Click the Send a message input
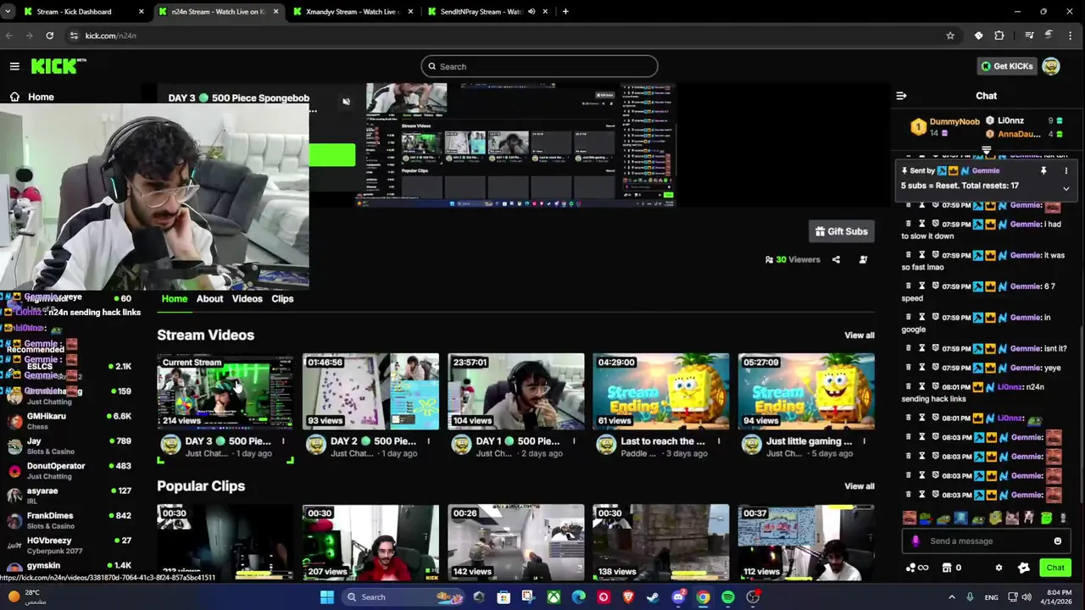 pyautogui.click(x=987, y=541)
